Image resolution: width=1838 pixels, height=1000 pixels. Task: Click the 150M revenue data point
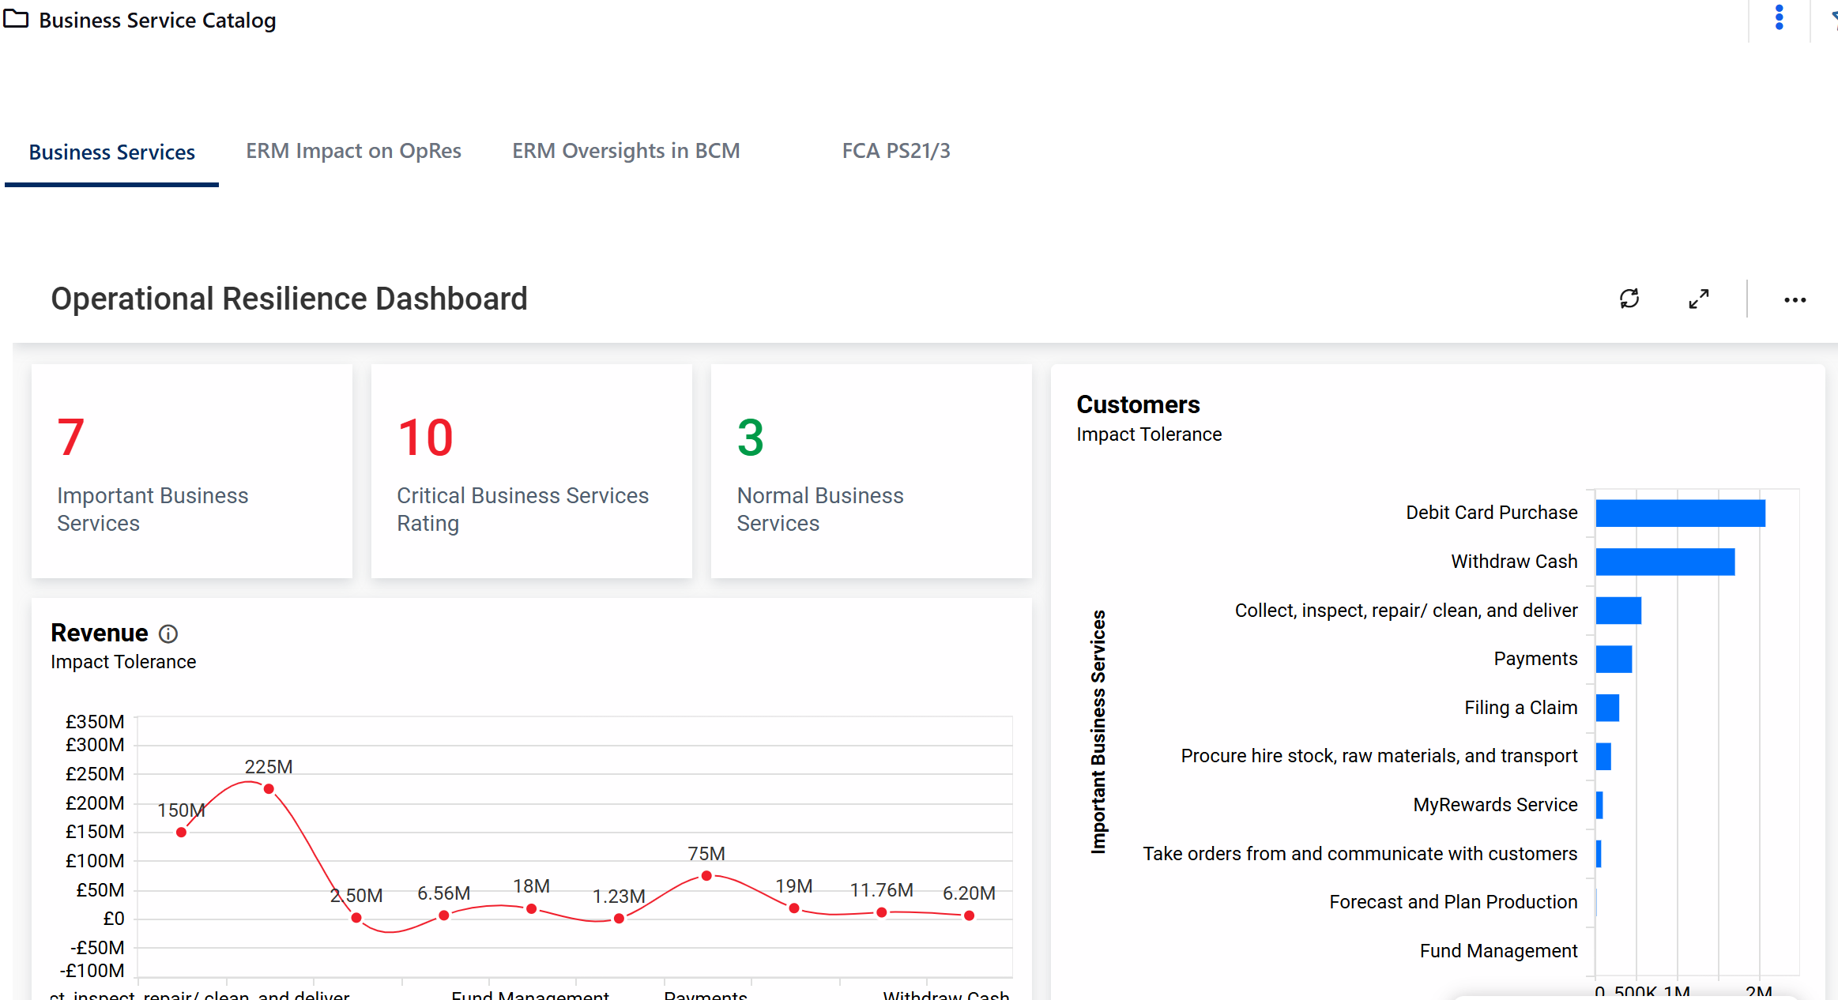click(182, 832)
